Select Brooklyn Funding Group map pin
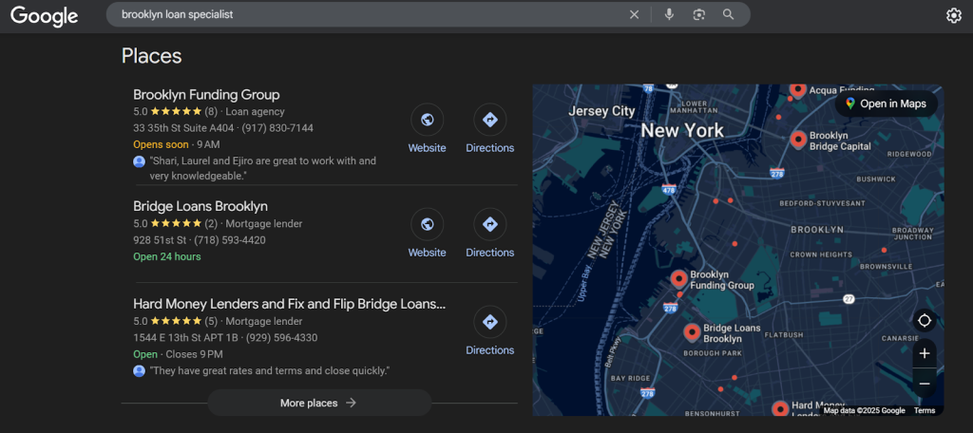Viewport: 973px width, 433px height. (x=678, y=279)
